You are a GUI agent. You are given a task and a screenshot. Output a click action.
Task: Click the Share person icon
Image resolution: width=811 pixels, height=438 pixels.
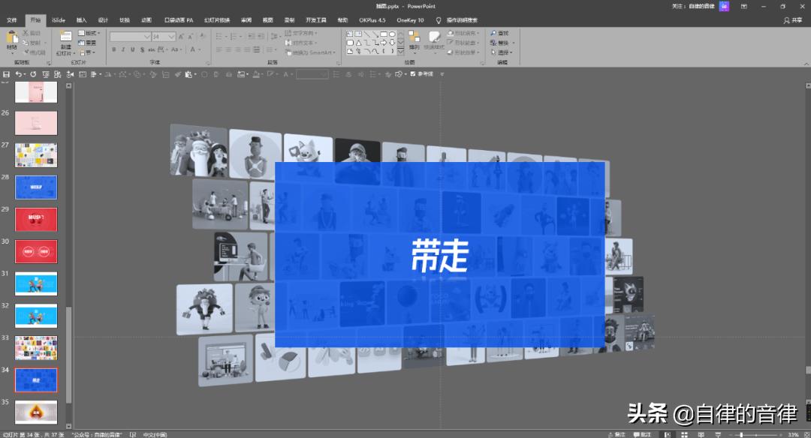(787, 20)
